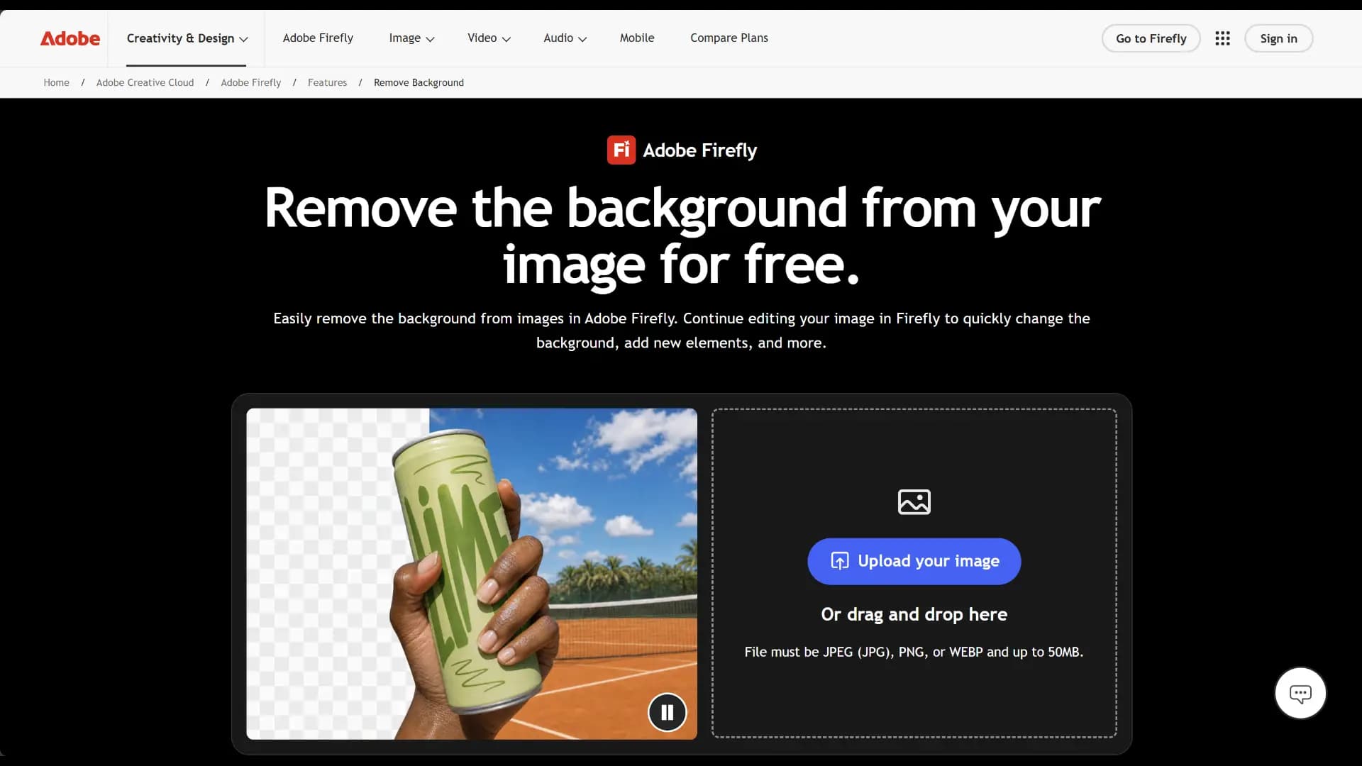This screenshot has width=1362, height=766.
Task: Open Compare Plans in navigation
Action: coord(729,38)
